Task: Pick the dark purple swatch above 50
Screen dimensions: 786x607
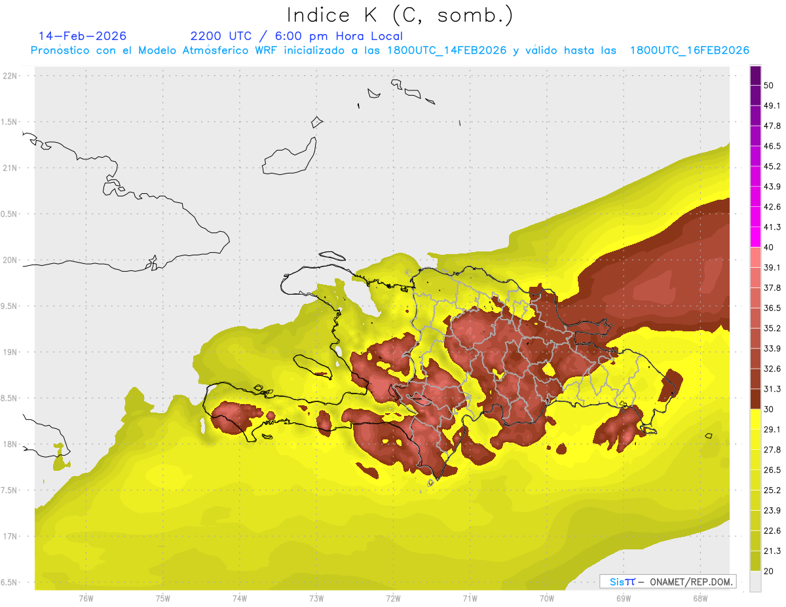Action: [755, 75]
